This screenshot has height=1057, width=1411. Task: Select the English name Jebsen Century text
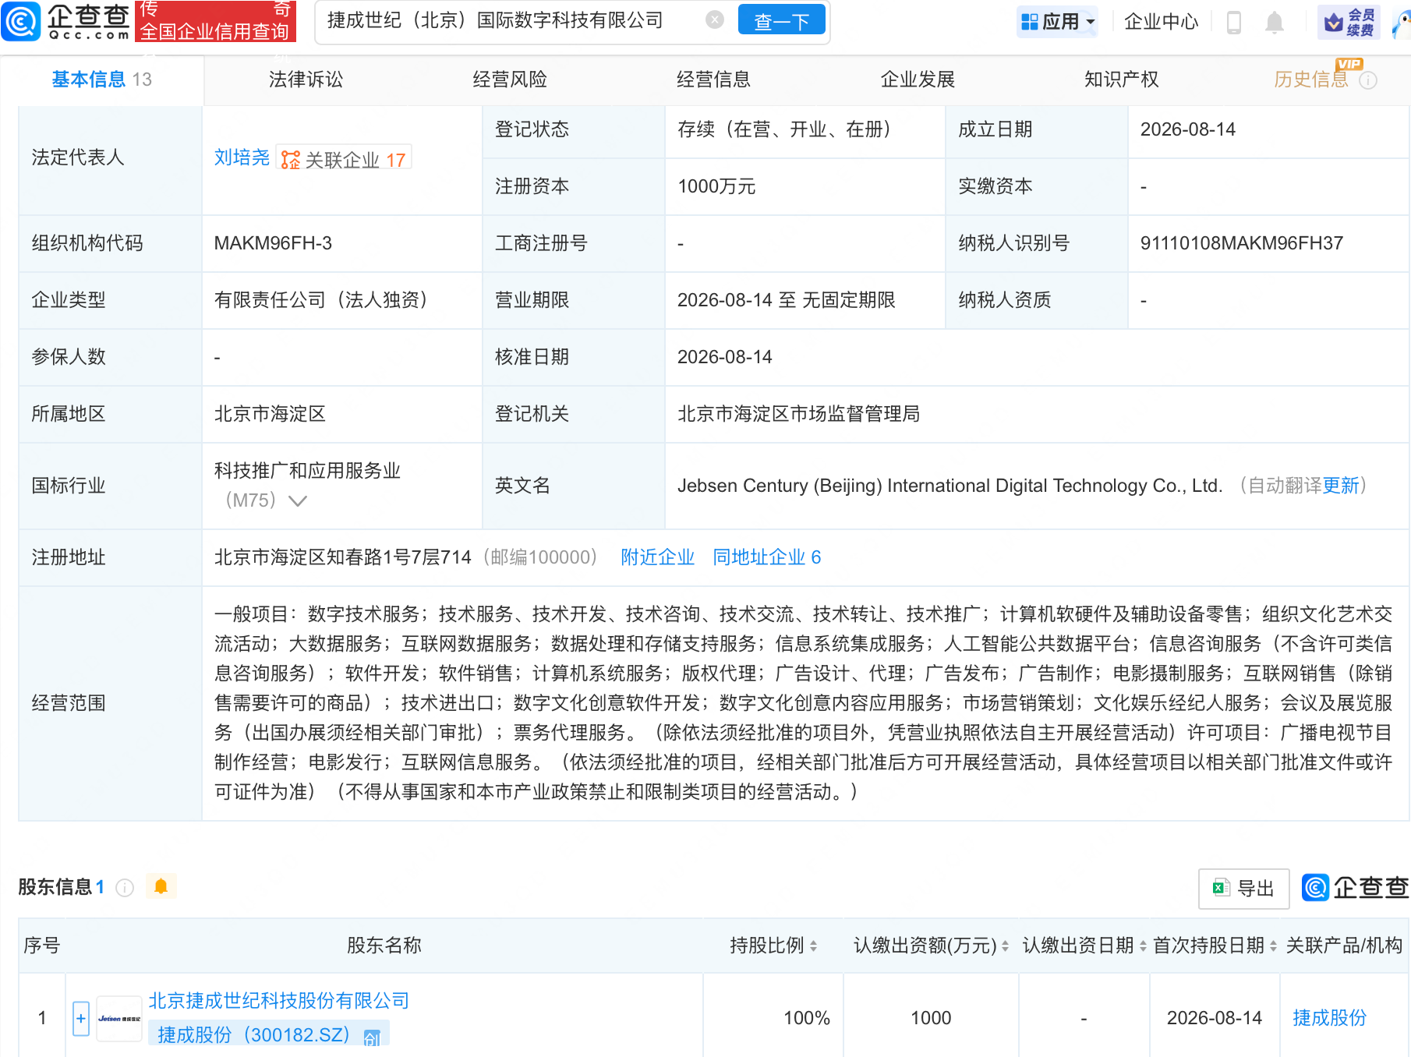pos(950,486)
